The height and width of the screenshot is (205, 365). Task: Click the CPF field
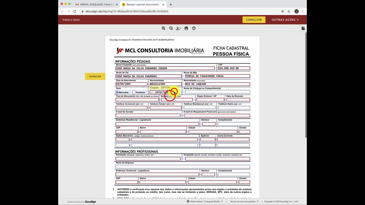click(x=234, y=68)
